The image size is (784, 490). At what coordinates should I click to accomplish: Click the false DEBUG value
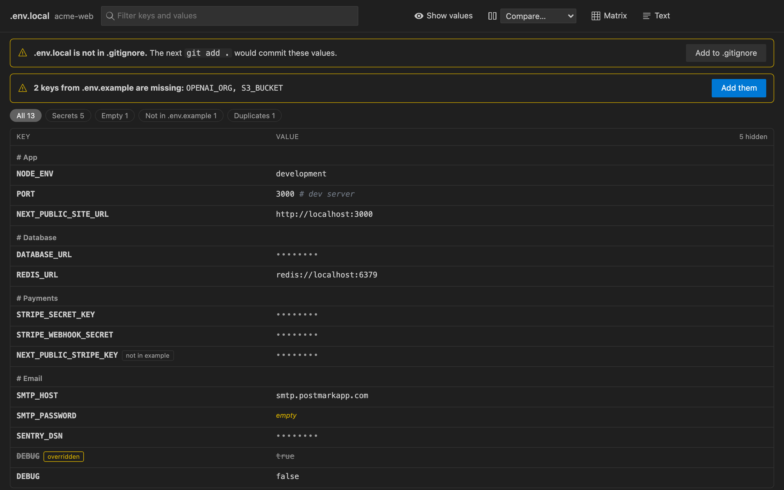pyautogui.click(x=287, y=477)
